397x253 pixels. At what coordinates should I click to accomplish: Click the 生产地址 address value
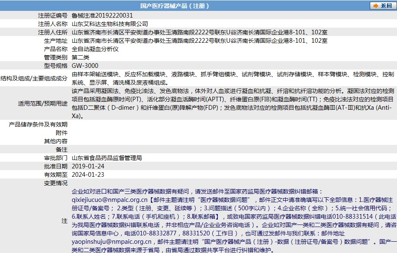pyautogui.click(x=199, y=41)
